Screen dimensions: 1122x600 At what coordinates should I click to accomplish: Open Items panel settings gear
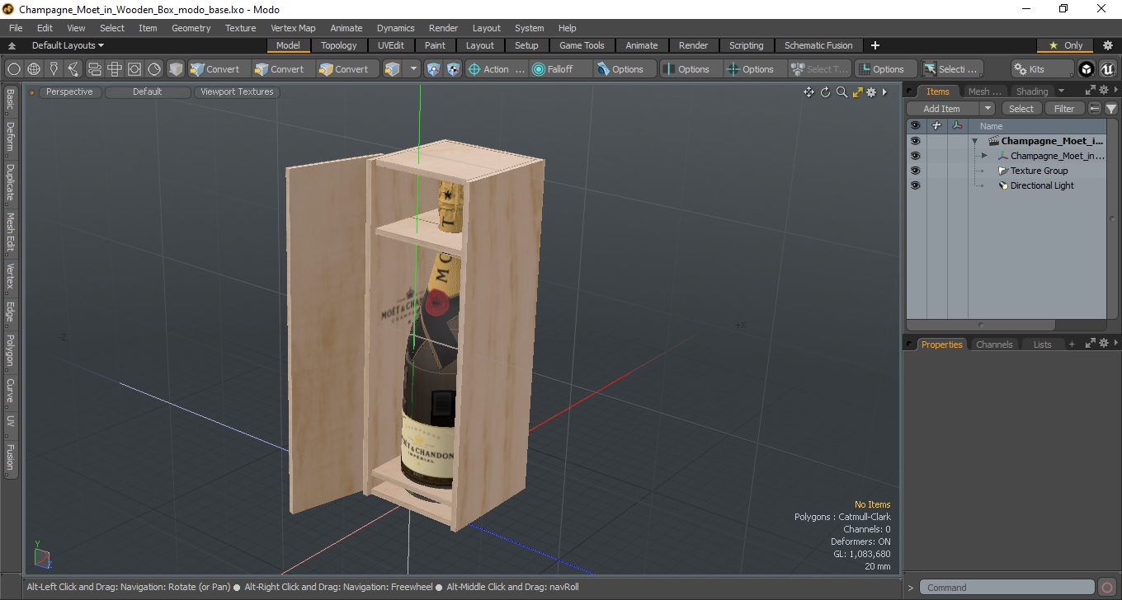click(x=1104, y=91)
